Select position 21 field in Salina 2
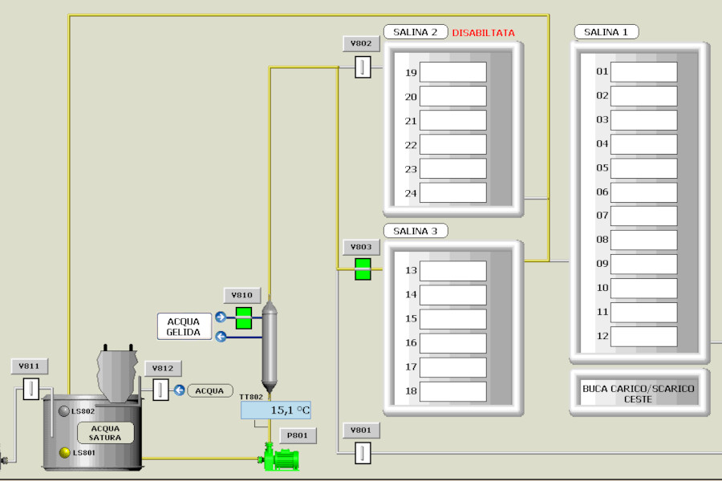Screen dimensions: 722x481 (453, 120)
